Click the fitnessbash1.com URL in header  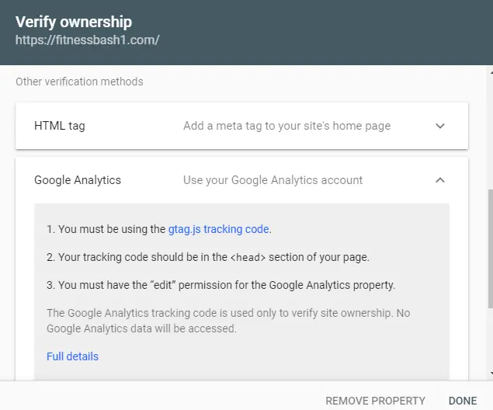pyautogui.click(x=87, y=40)
